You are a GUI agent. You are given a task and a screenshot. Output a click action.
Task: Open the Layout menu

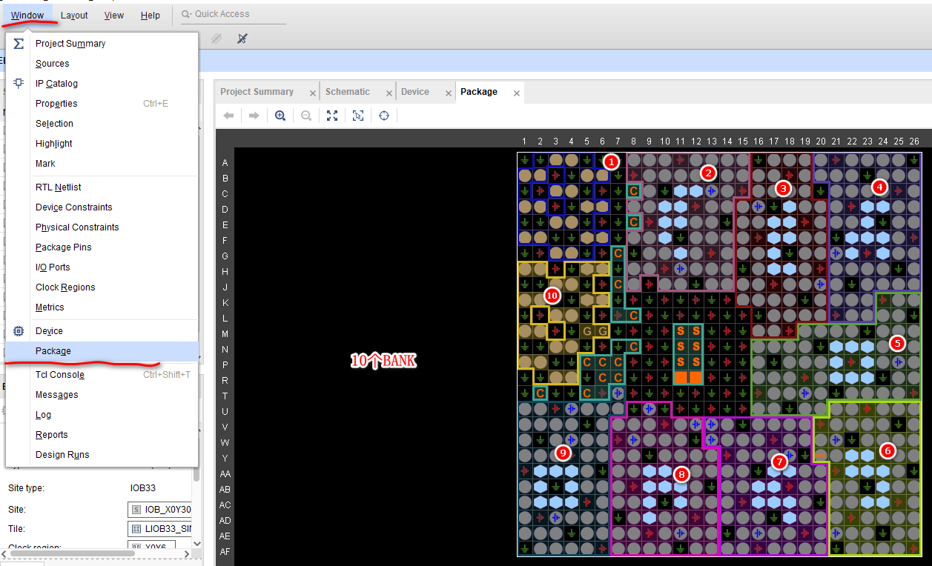74,15
